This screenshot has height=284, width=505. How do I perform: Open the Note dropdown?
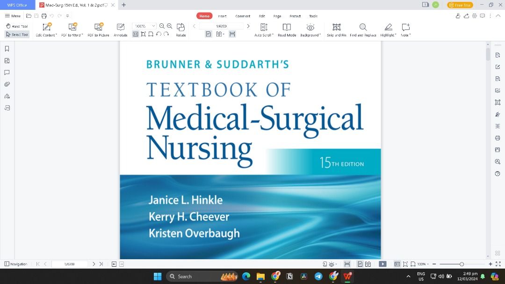tap(405, 30)
